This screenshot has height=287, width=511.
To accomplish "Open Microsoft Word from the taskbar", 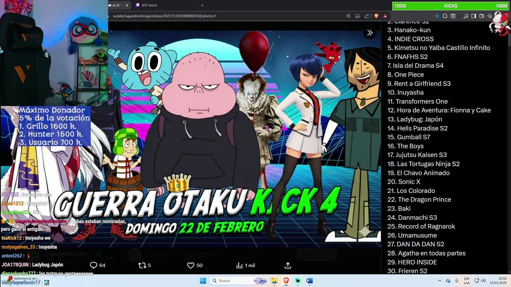I will coord(309,281).
